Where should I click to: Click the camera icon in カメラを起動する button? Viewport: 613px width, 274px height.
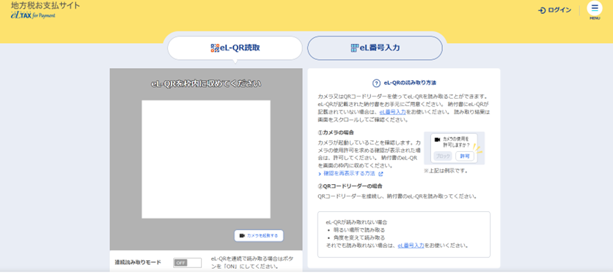(x=242, y=235)
